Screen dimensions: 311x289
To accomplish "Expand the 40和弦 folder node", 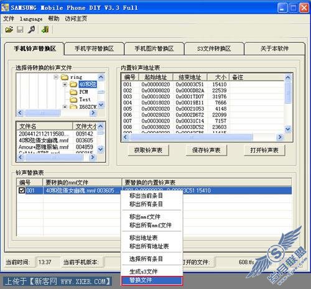I will pyautogui.click(x=65, y=85).
